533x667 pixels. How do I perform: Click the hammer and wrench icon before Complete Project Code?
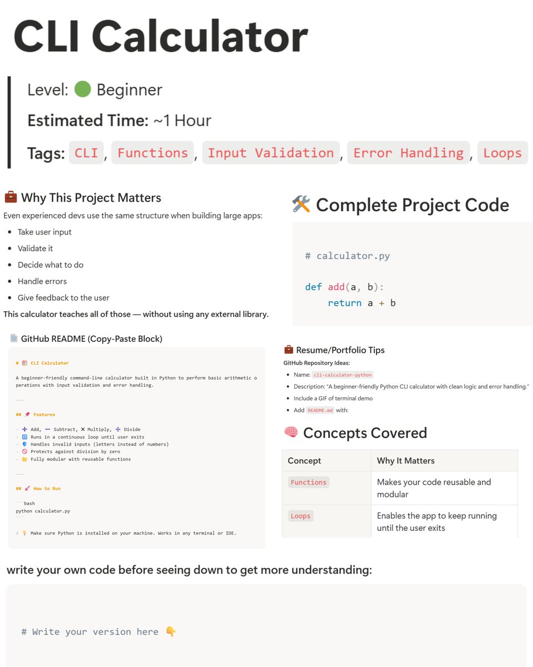coord(301,205)
